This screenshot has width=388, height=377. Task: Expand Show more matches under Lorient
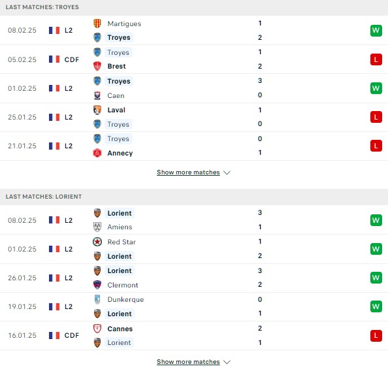click(188, 362)
